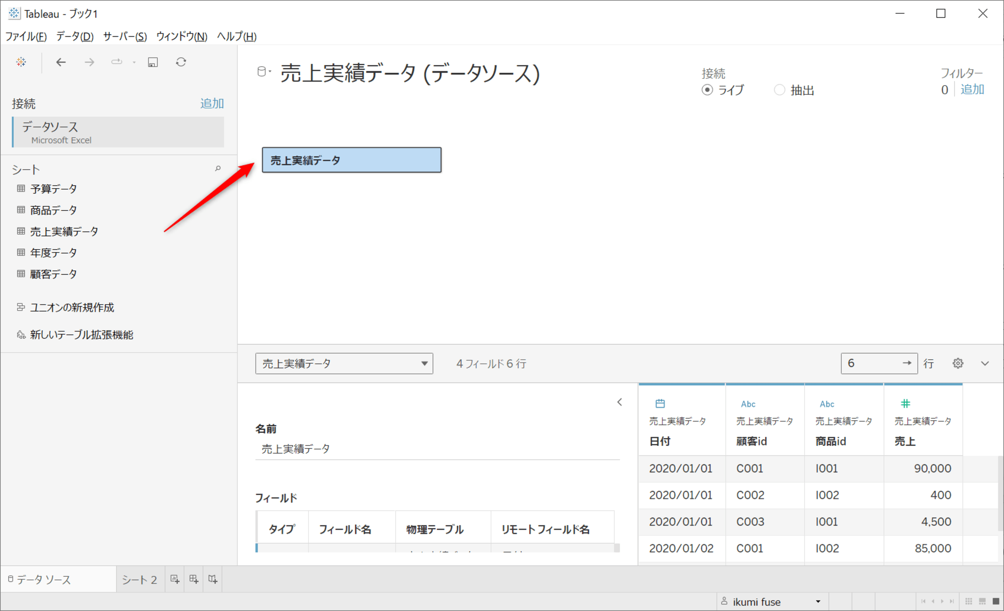This screenshot has width=1004, height=611.
Task: Click the show tabs icon in status bar
Action: pyautogui.click(x=996, y=601)
